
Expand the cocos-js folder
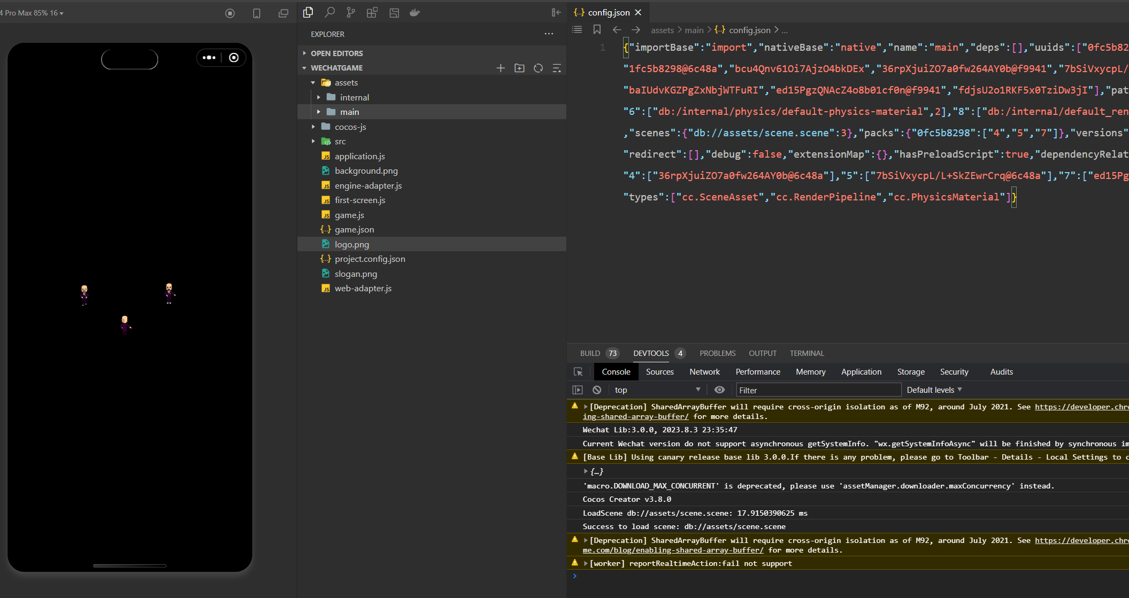pos(350,127)
